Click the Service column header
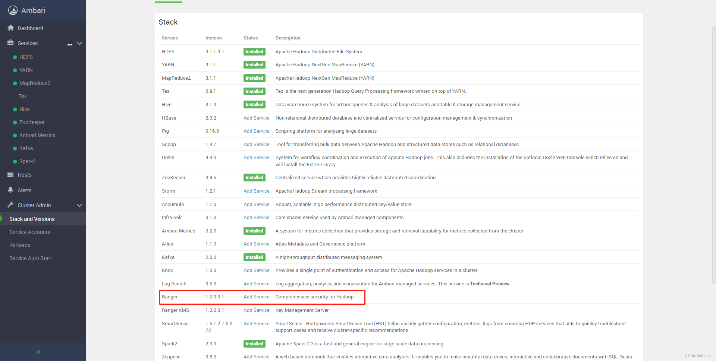This screenshot has width=716, height=361. (170, 38)
